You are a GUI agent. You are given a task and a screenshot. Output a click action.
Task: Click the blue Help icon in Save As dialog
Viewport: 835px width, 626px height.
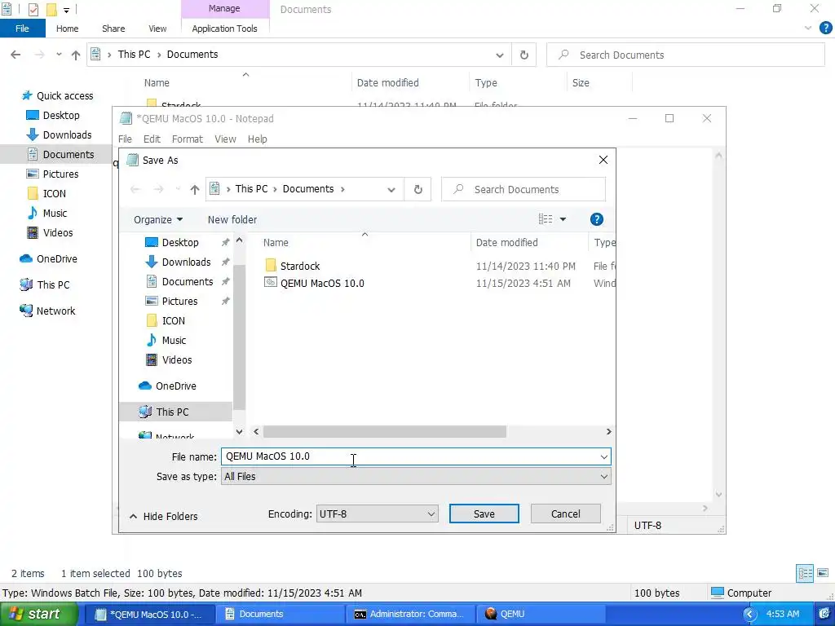pos(596,219)
